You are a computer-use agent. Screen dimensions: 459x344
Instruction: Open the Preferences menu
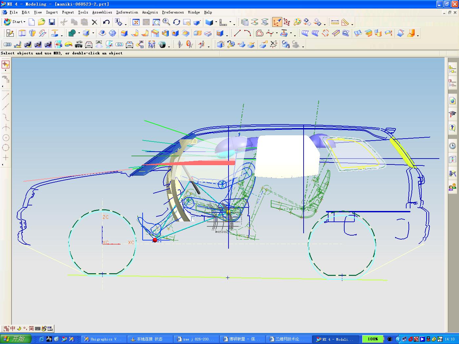click(173, 12)
